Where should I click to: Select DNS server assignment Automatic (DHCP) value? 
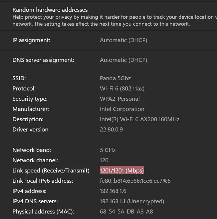click(x=123, y=60)
